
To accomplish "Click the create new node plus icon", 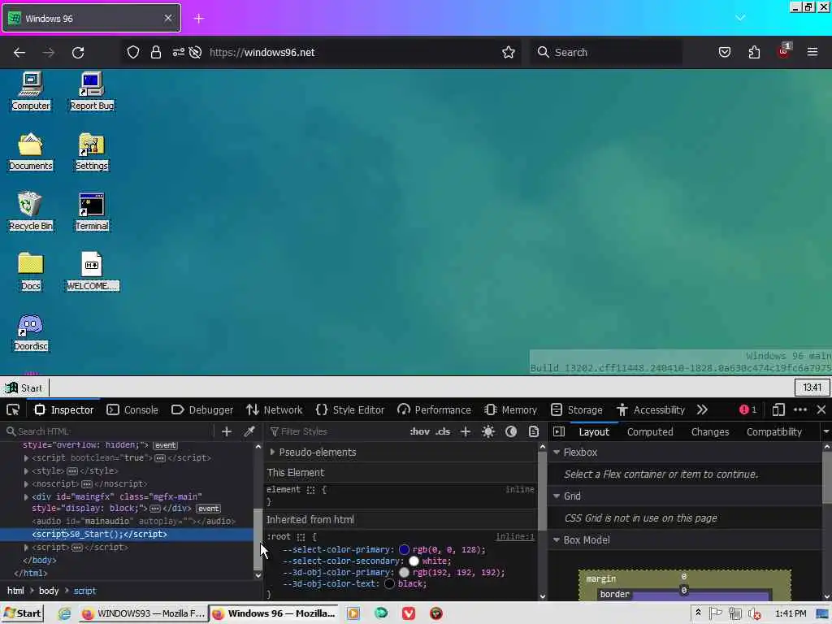I will click(x=227, y=431).
